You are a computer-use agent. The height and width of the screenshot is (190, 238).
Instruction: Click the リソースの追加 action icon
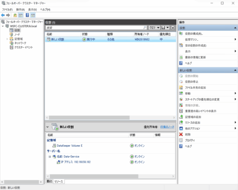tap(181, 123)
